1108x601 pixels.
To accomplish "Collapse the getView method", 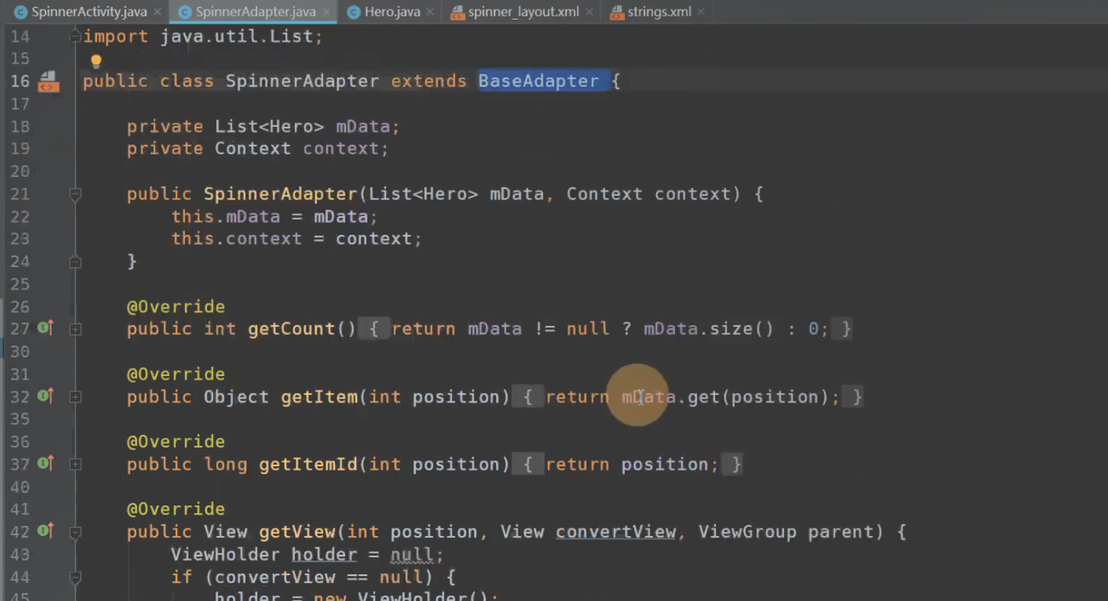I will click(75, 532).
